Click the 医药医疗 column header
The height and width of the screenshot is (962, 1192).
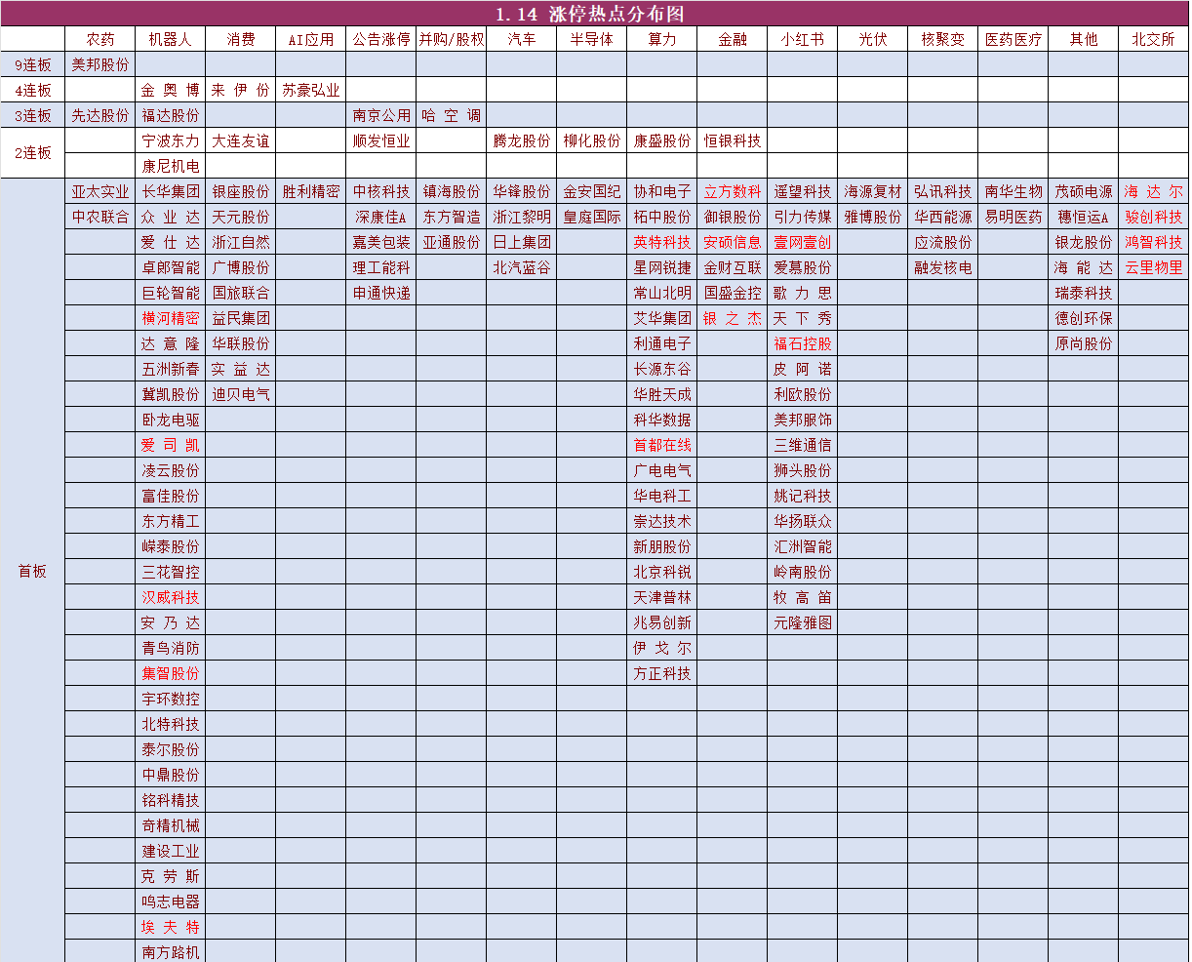pos(1013,39)
